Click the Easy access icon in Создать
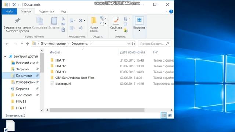This screenshot has height=132, width=235. [x=102, y=24]
